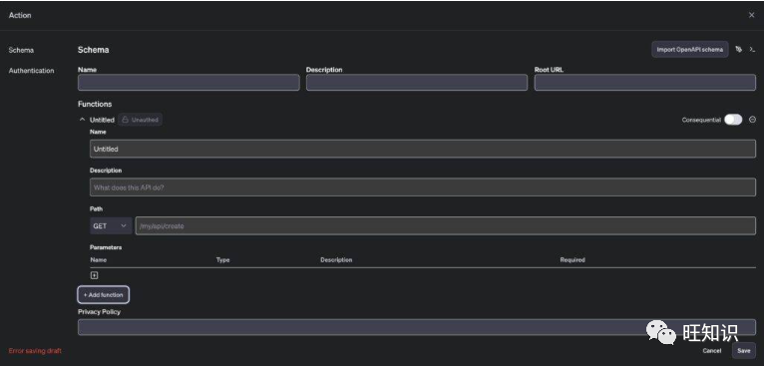The image size is (764, 367).
Task: Focus the schema Description input field
Action: [x=417, y=83]
